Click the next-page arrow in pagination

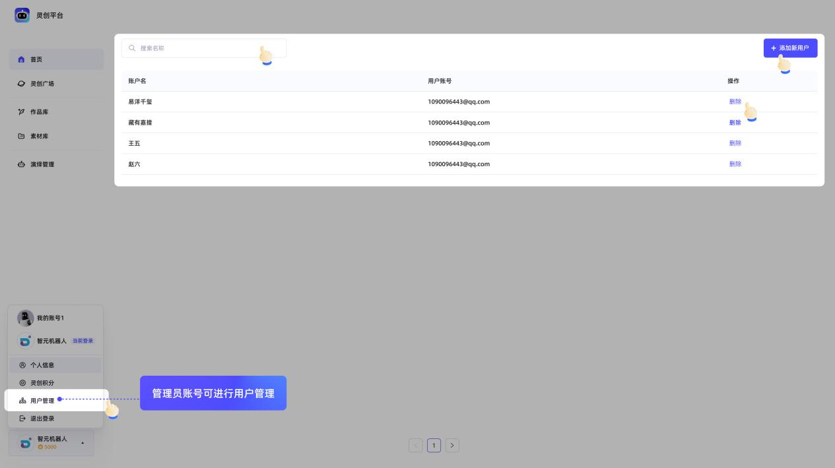(452, 445)
